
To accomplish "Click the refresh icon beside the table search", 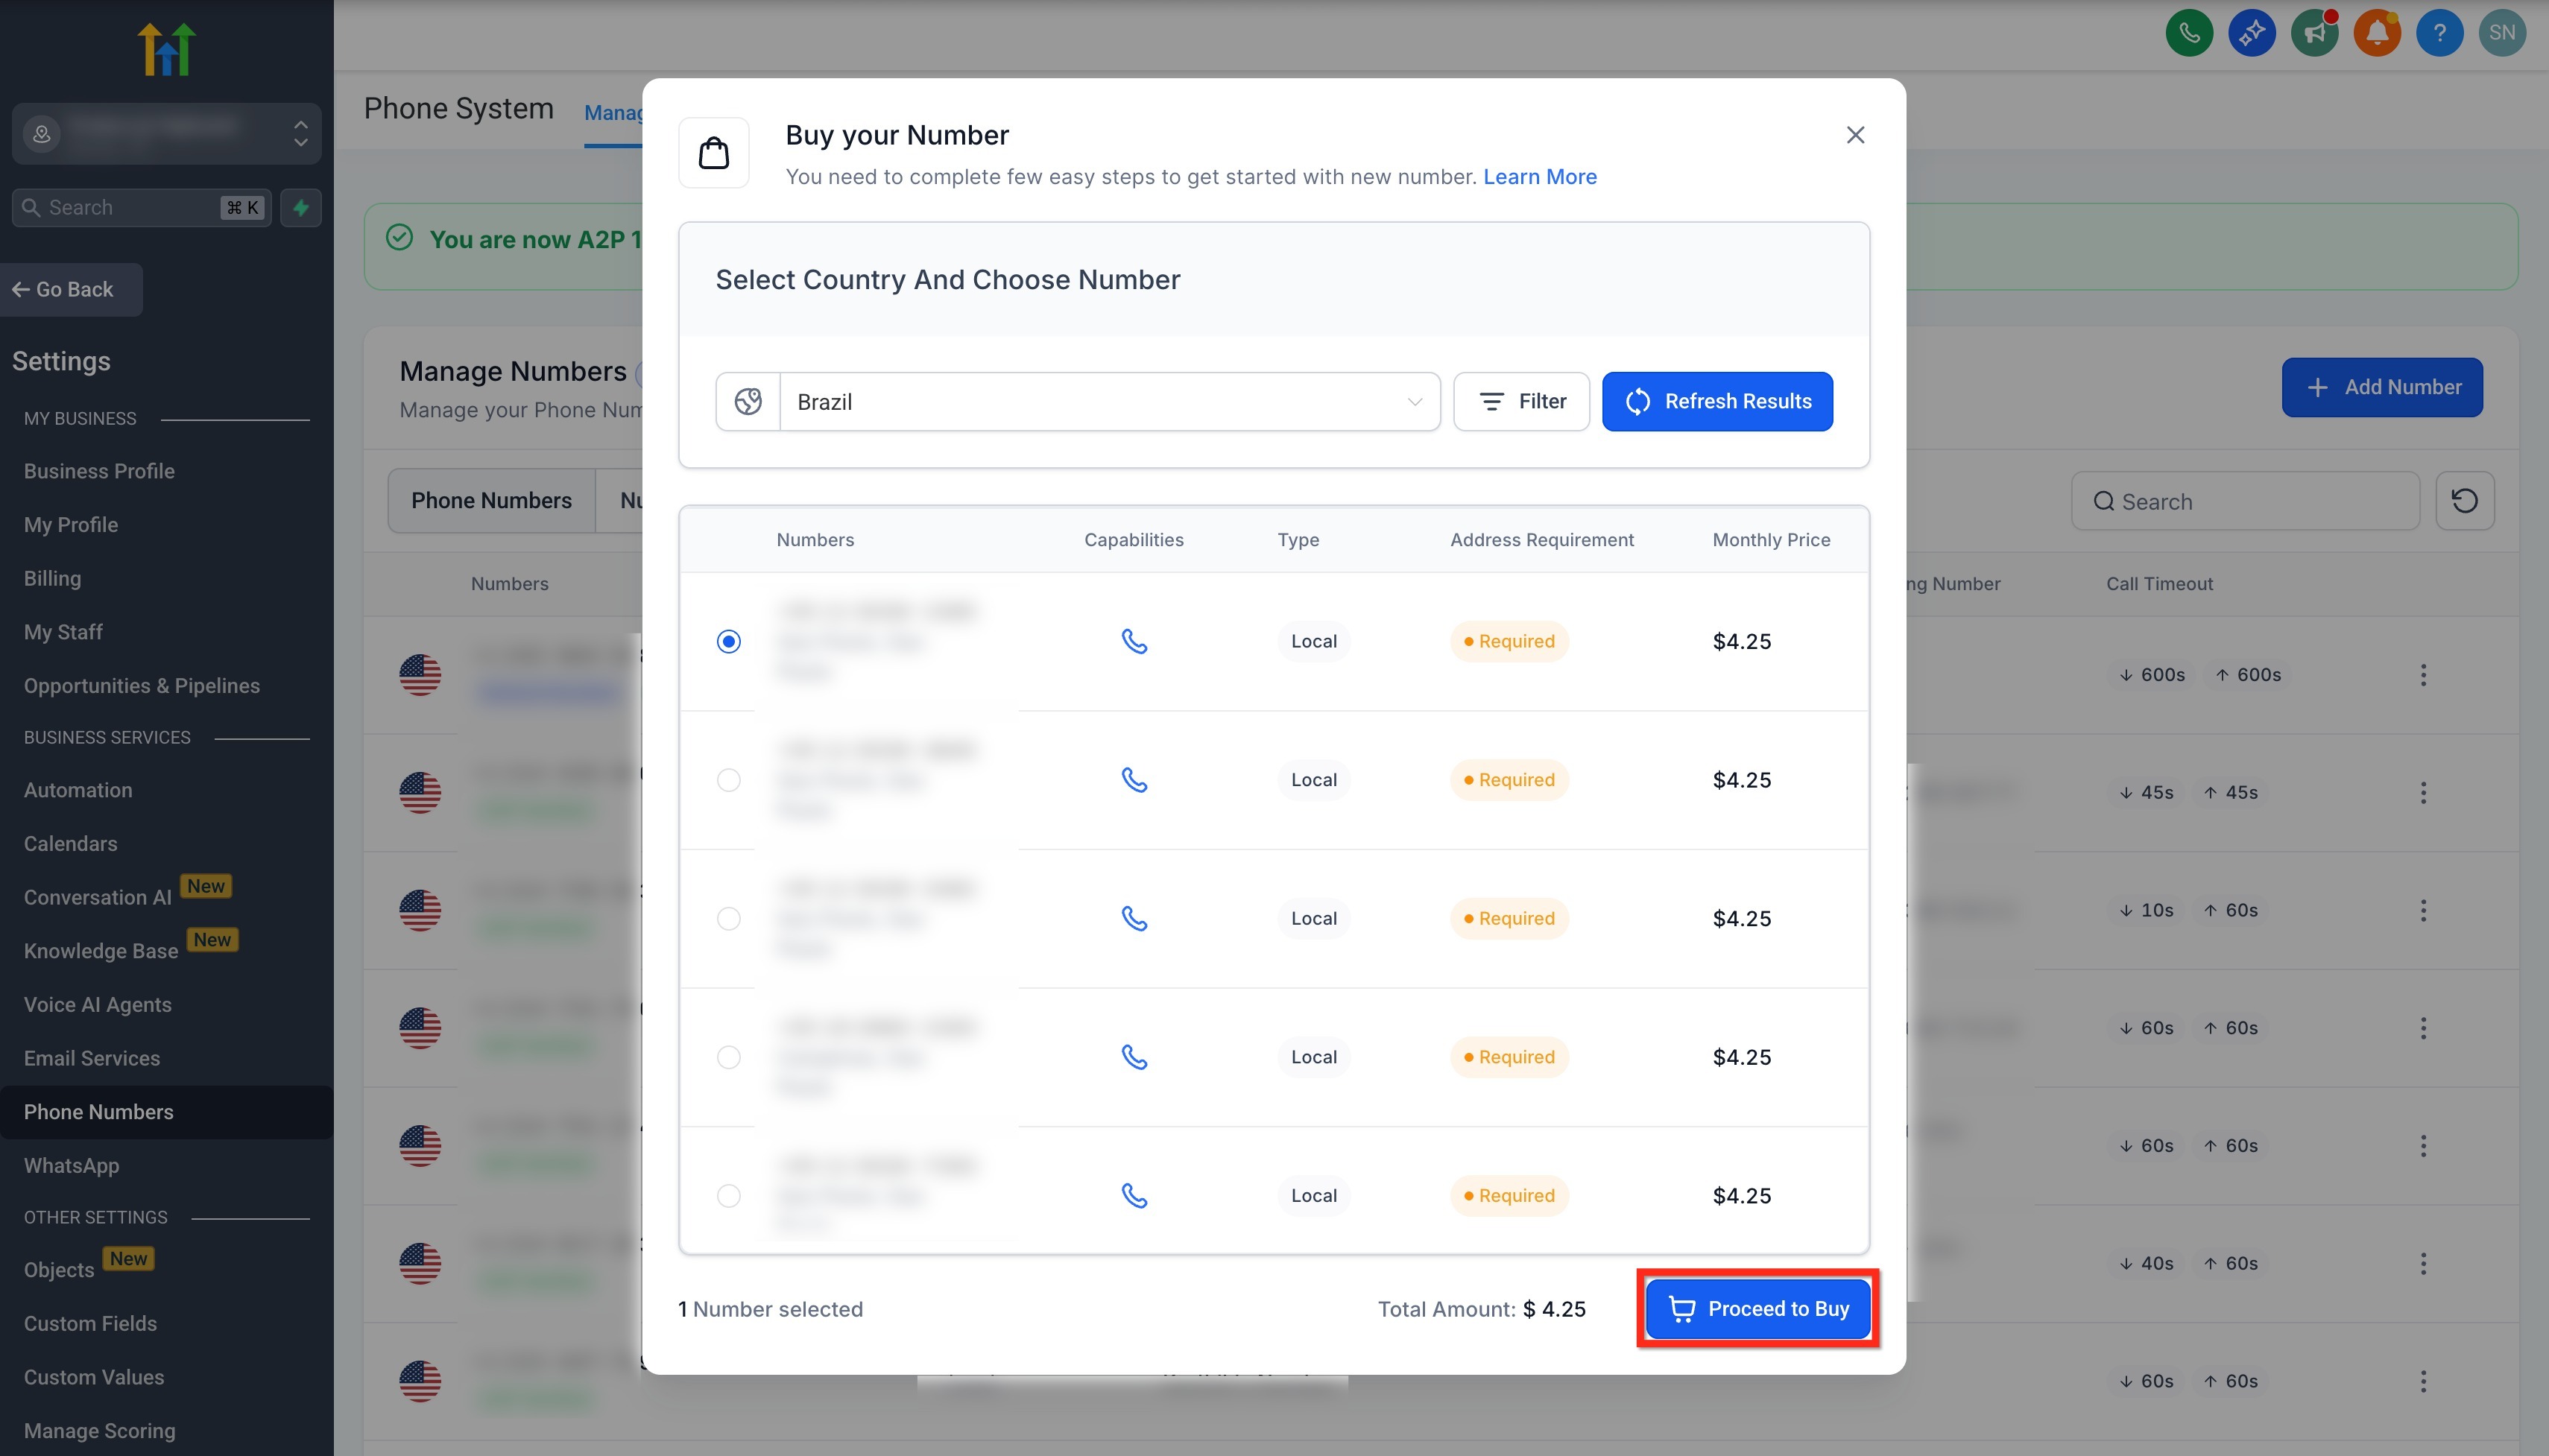I will pos(2464,501).
